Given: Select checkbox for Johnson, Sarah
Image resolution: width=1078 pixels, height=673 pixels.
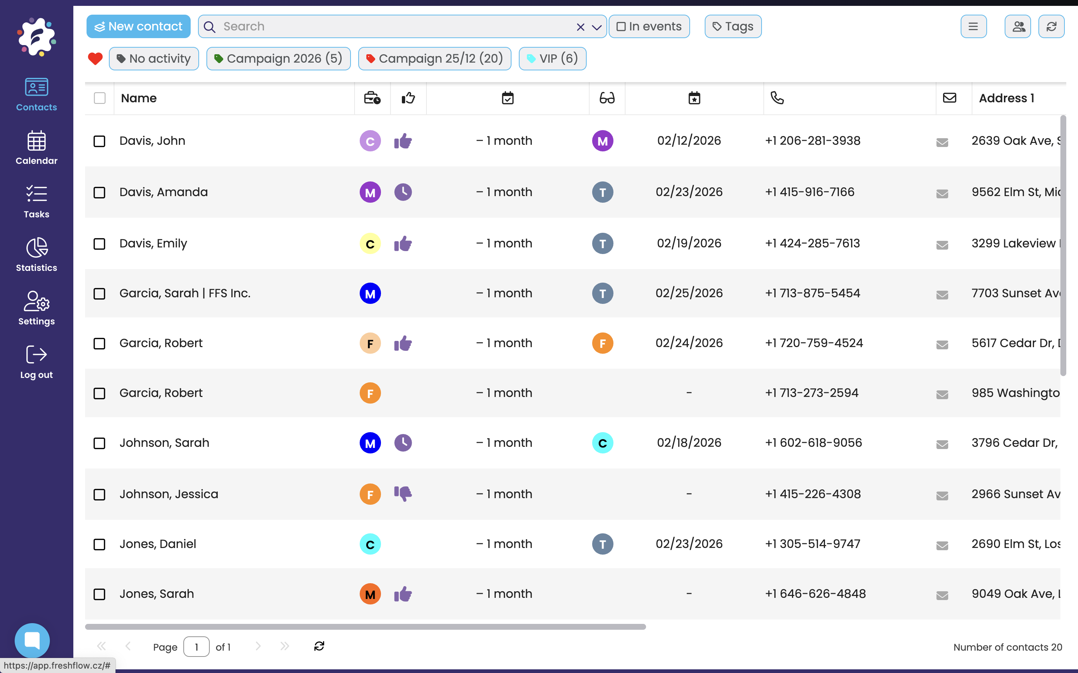Looking at the screenshot, I should 99,443.
